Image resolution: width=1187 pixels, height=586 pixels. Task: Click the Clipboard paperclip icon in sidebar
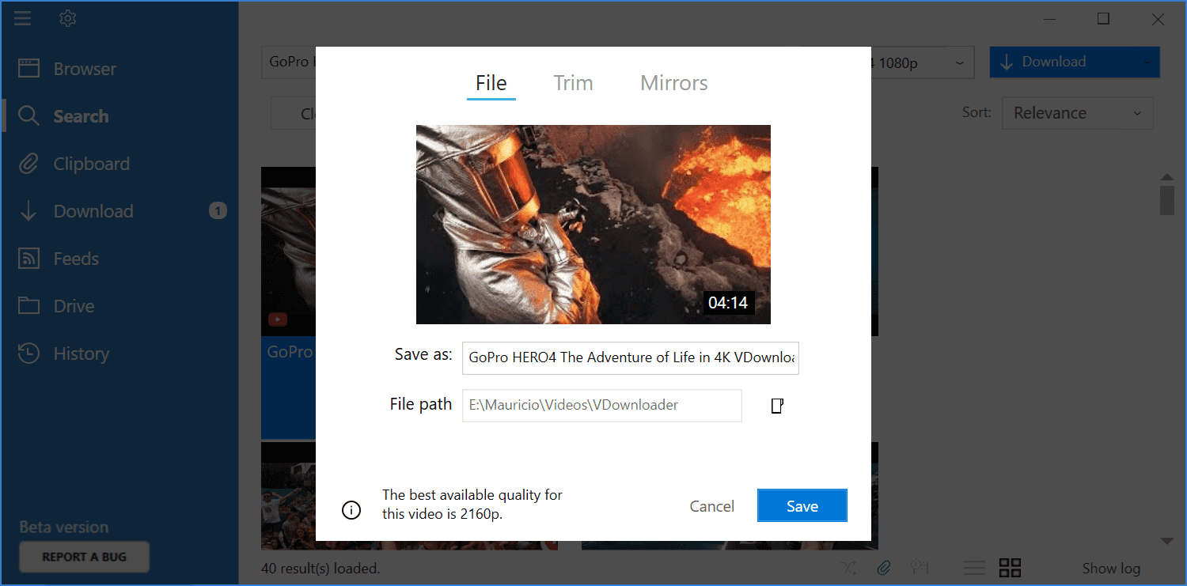[x=28, y=164]
